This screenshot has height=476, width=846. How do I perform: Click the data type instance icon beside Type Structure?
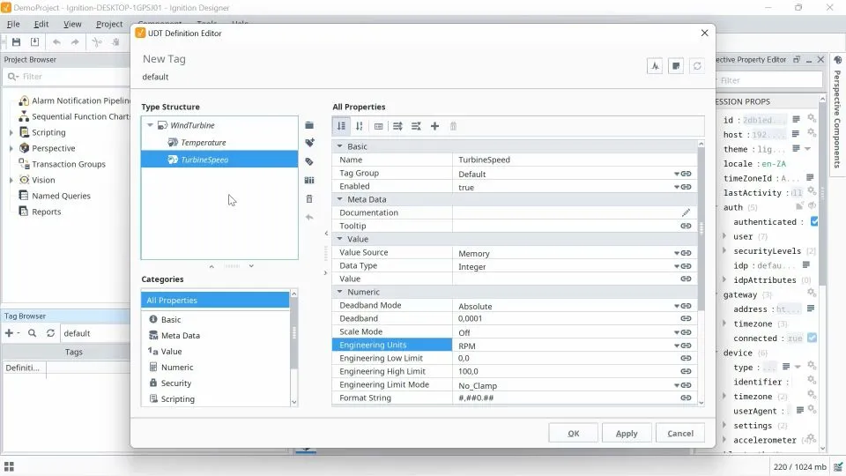pos(309,180)
